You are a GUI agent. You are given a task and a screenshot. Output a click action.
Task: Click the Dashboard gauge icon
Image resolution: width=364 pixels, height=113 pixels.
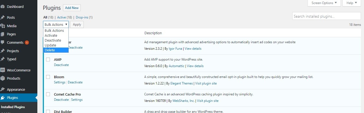pyautogui.click(x=2, y=7)
